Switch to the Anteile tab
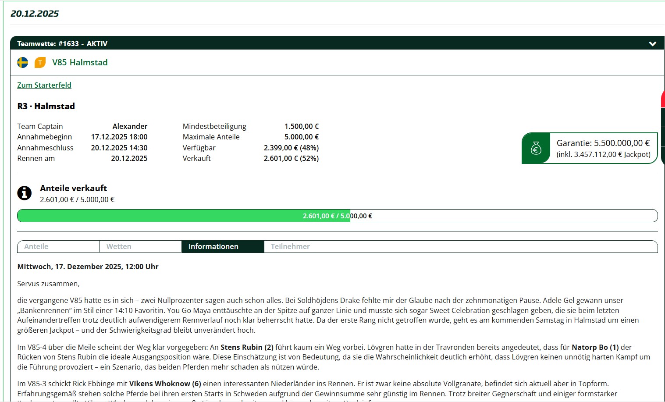Image resolution: width=665 pixels, height=402 pixels. point(58,246)
